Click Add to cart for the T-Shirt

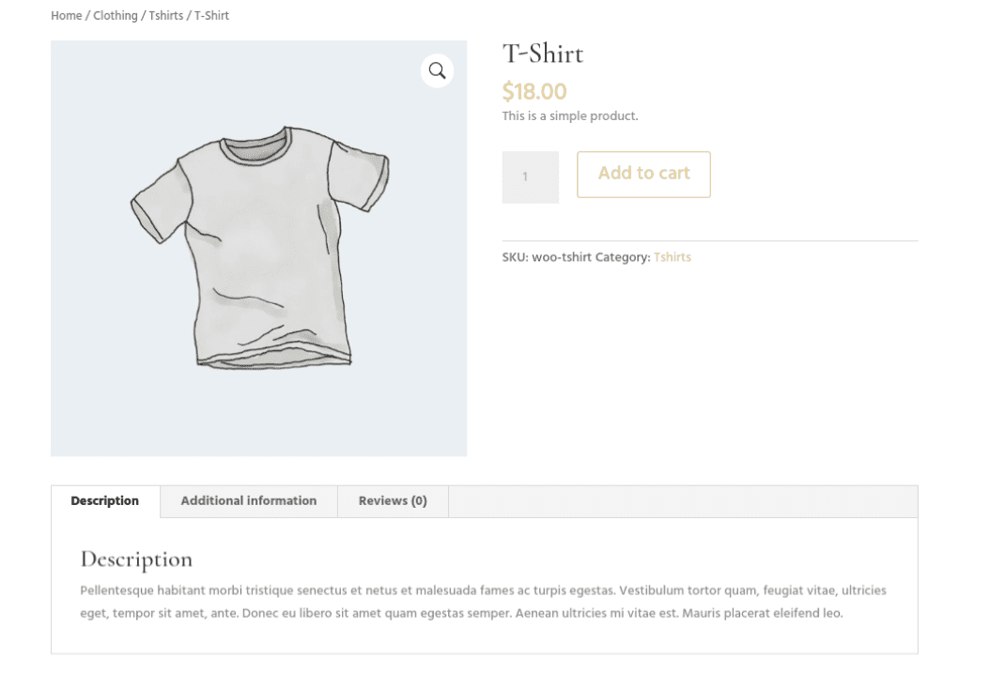pyautogui.click(x=643, y=174)
